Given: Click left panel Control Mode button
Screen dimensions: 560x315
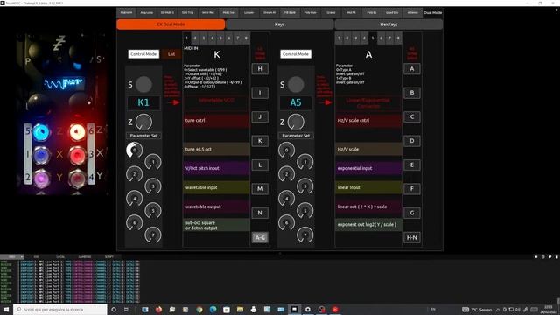Looking at the screenshot, I should (143, 54).
